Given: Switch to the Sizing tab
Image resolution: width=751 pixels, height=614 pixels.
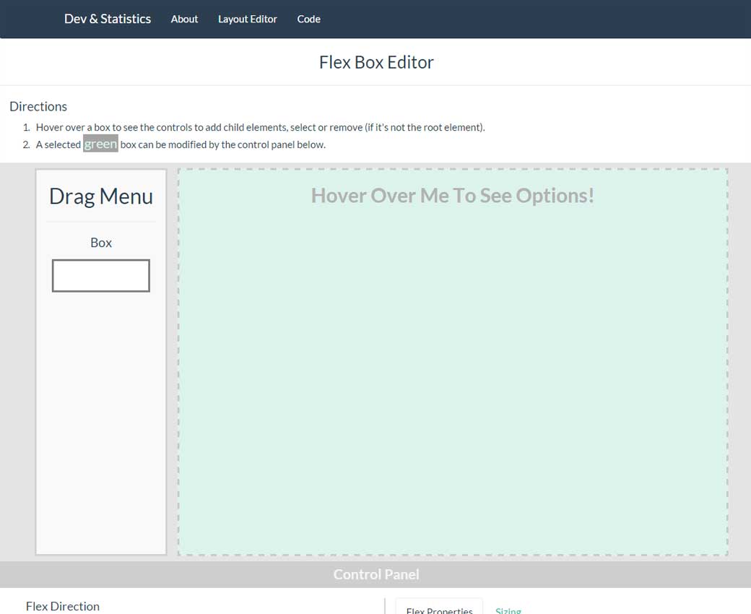Looking at the screenshot, I should coord(508,610).
